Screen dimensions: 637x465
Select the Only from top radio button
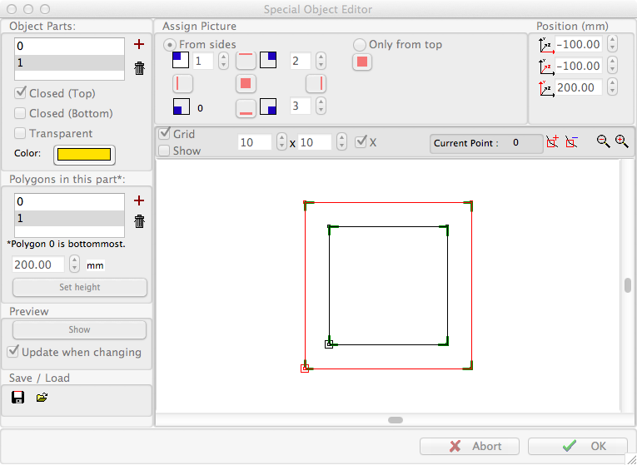[x=360, y=44]
